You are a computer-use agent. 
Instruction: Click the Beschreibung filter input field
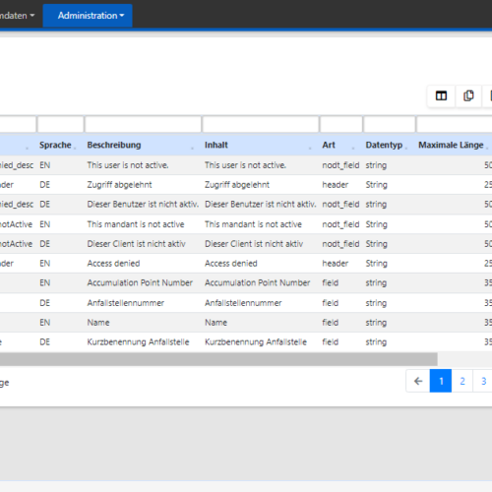pyautogui.click(x=143, y=124)
